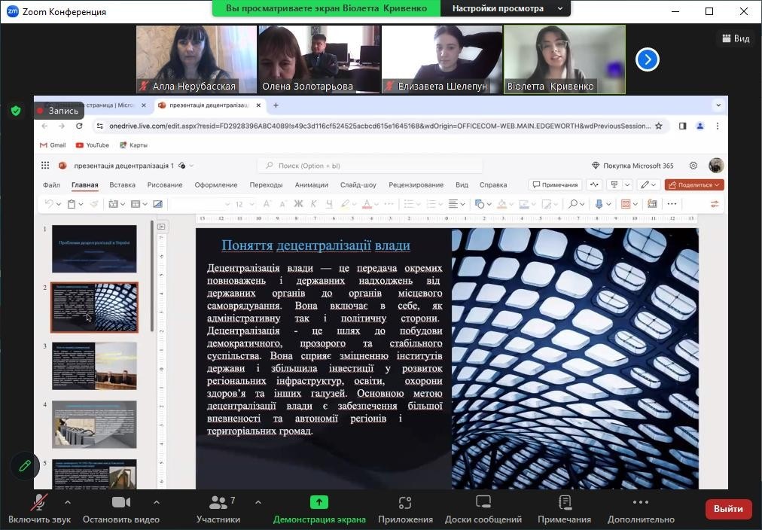Image resolution: width=762 pixels, height=530 pixels.
Task: Open Дополнительно more options menu
Action: 640,509
